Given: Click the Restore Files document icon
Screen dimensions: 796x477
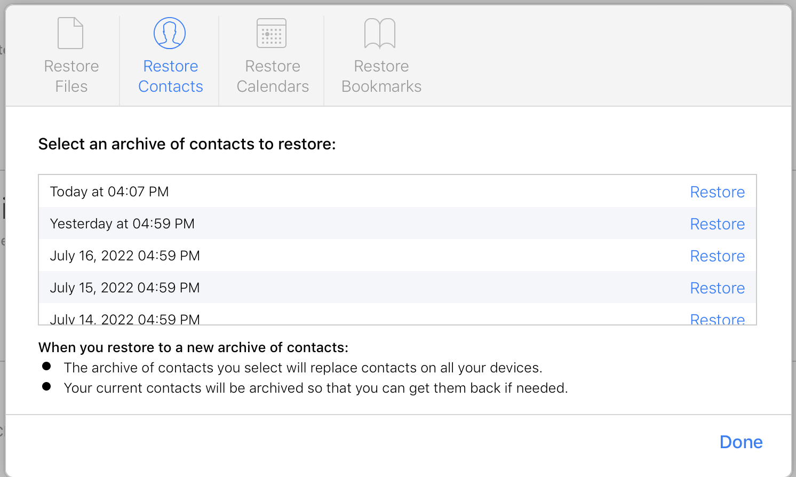Looking at the screenshot, I should pyautogui.click(x=70, y=33).
